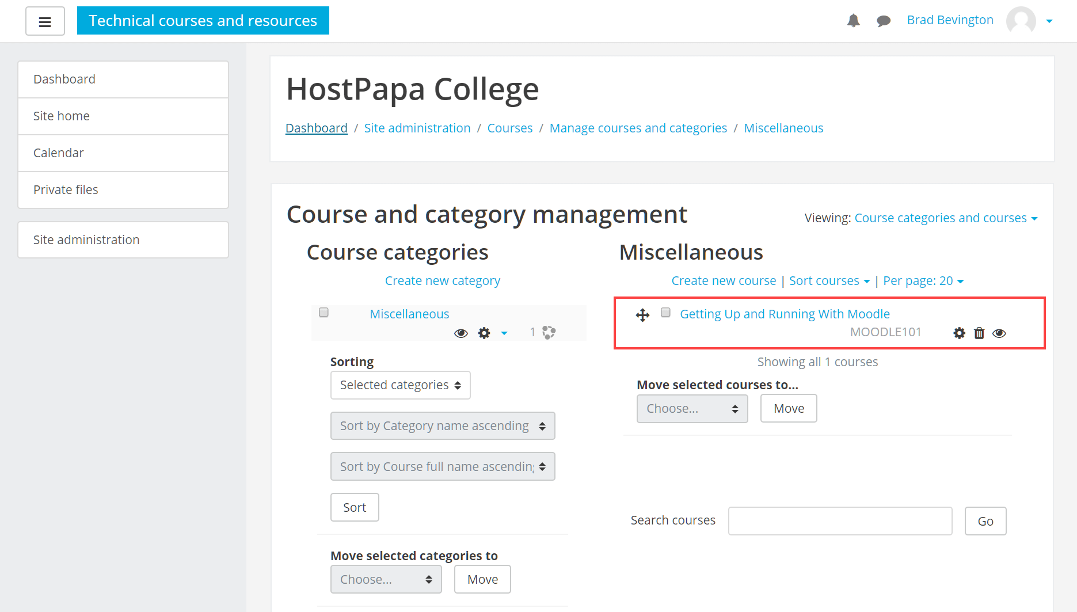Toggle visibility eye of Miscellaneous category
1077x612 pixels.
pyautogui.click(x=461, y=333)
